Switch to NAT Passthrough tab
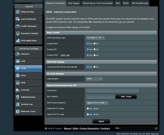The image size is (164, 135). pyautogui.click(x=140, y=3)
